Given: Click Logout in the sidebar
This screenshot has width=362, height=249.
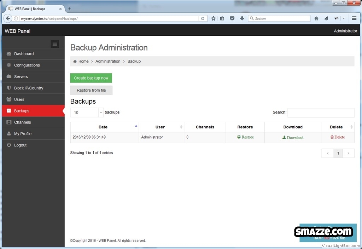Looking at the screenshot, I should pos(33,145).
